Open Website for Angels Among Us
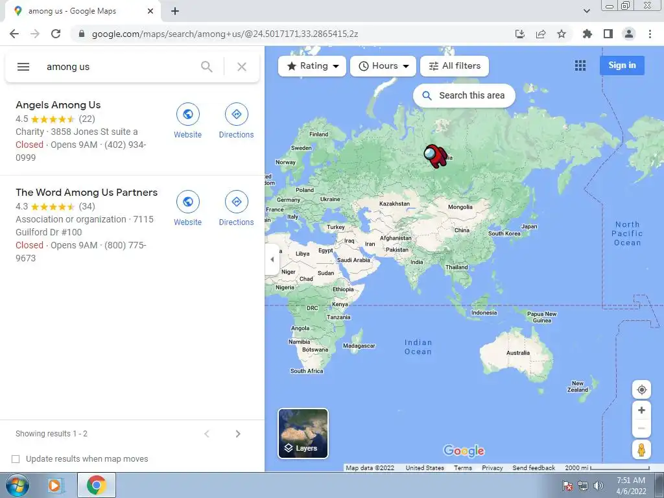 pyautogui.click(x=187, y=121)
